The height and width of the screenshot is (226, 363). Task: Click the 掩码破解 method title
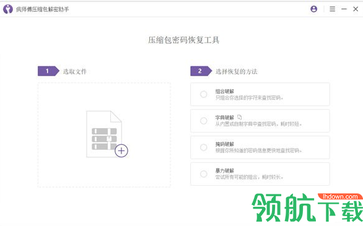(225, 144)
